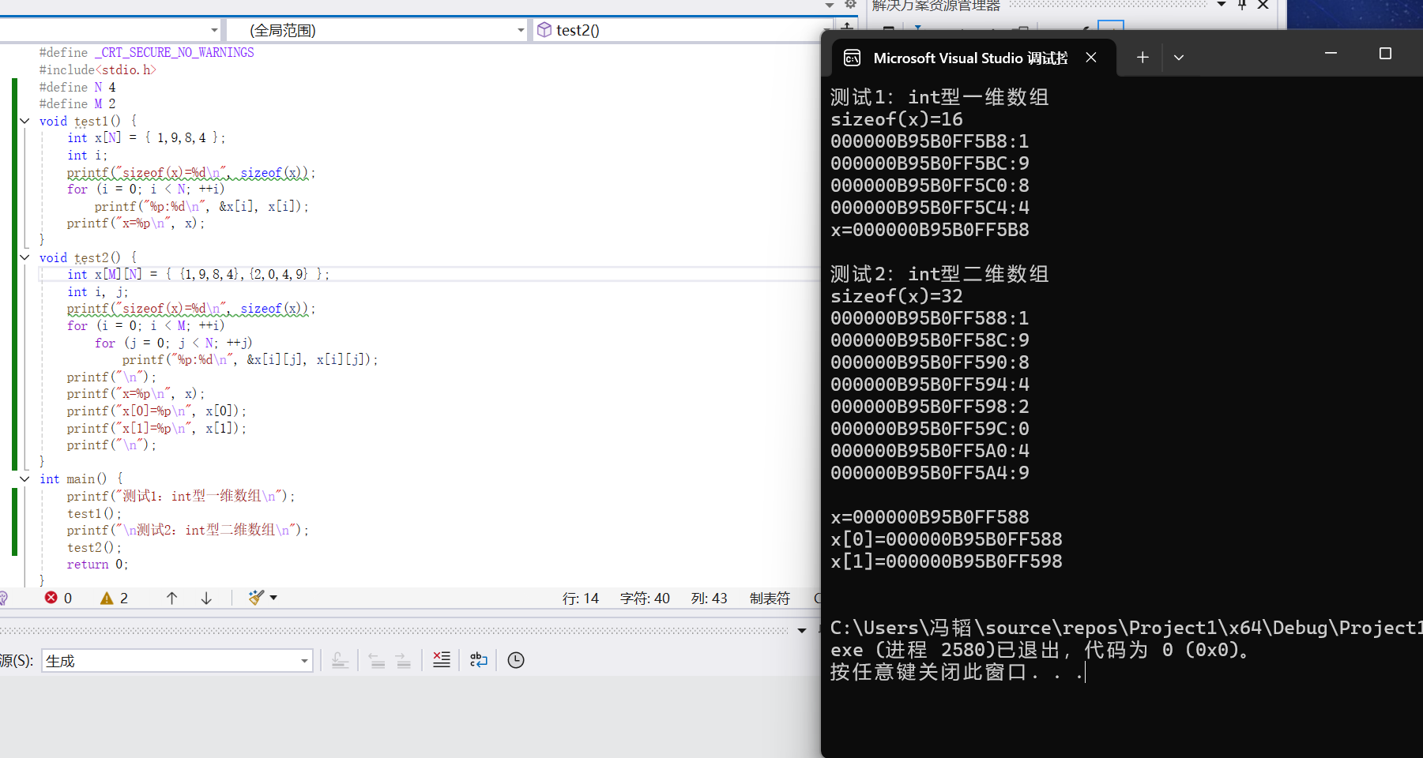Click the go to previous message icon in output toolbar
This screenshot has width=1423, height=758.
[x=377, y=660]
